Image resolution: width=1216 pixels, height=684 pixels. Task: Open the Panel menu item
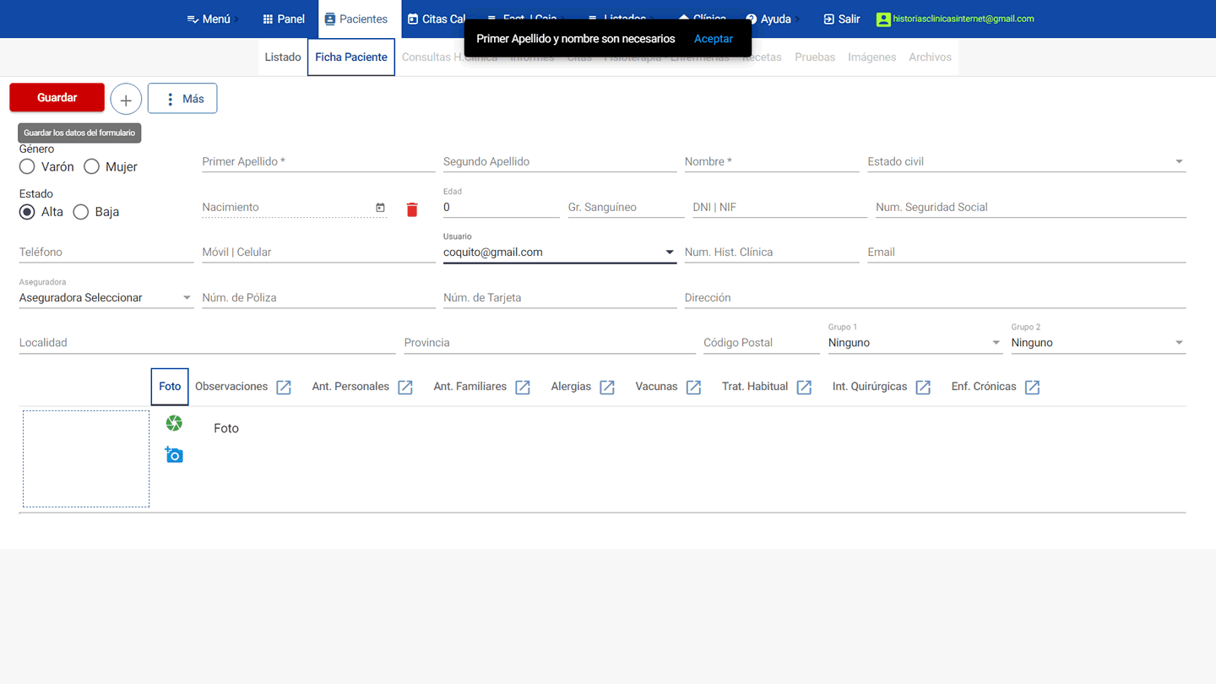pos(284,19)
